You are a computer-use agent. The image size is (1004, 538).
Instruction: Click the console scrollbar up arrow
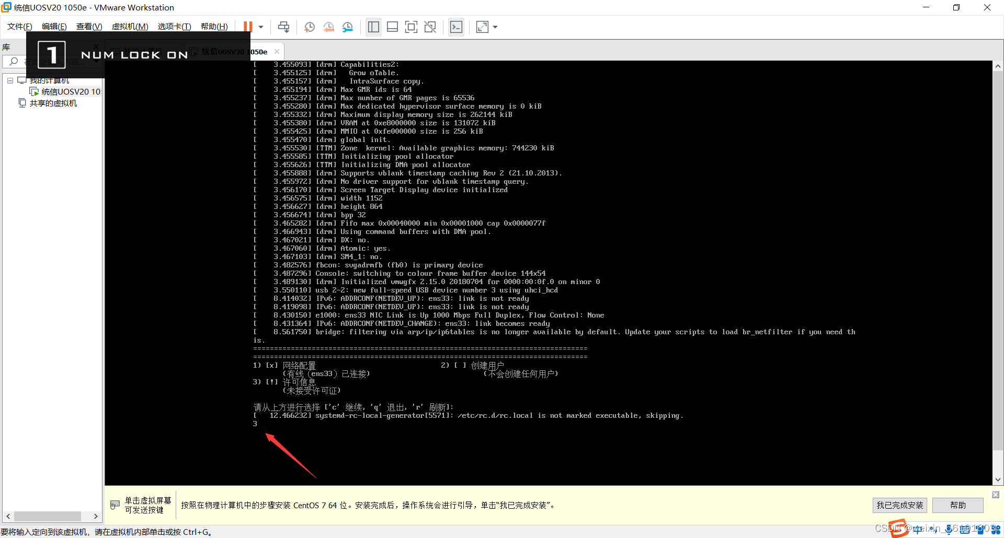[x=998, y=66]
